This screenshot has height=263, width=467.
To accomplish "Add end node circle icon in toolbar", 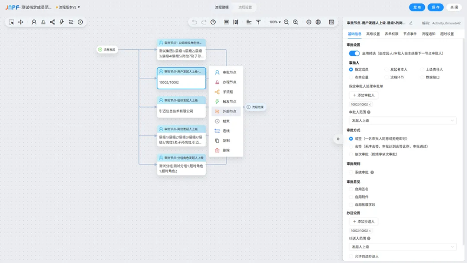I will (x=80, y=22).
